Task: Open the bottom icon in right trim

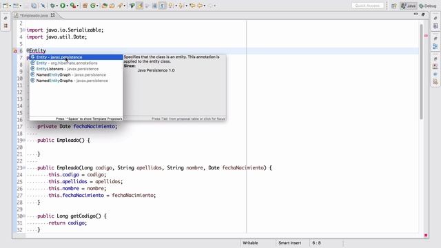Action: (x=435, y=82)
